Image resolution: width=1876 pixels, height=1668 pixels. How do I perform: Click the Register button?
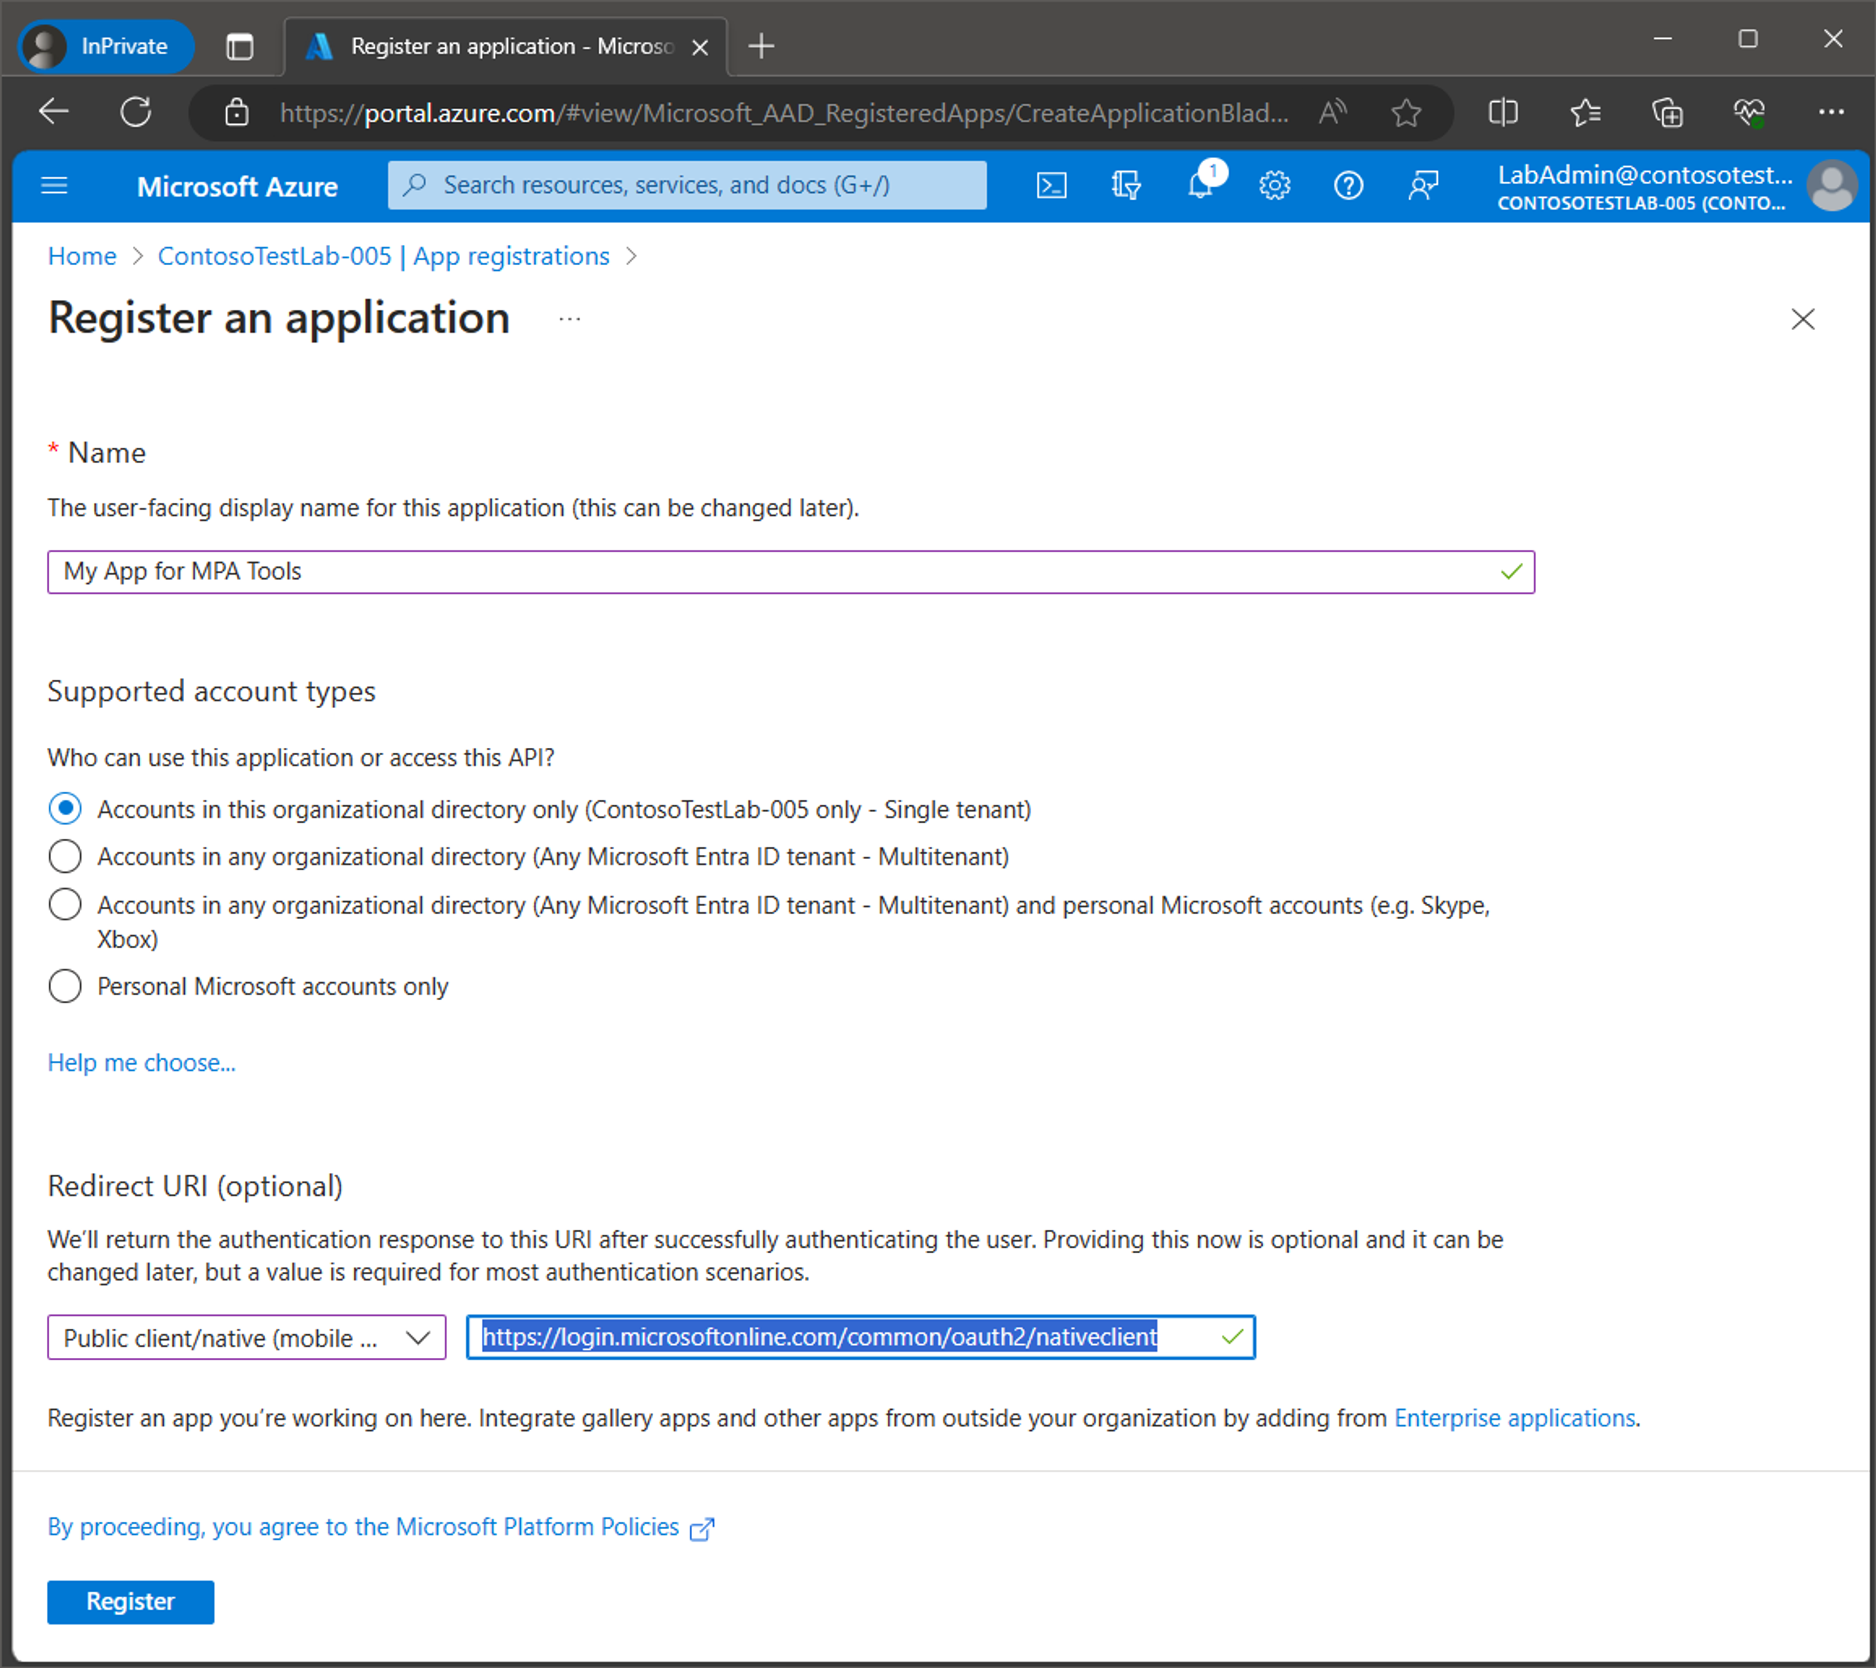pyautogui.click(x=130, y=1601)
